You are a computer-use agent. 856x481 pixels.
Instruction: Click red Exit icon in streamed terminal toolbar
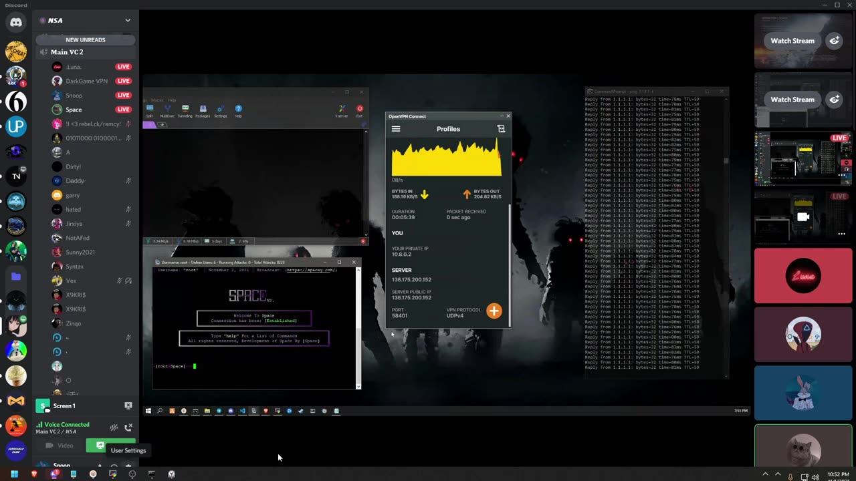(360, 110)
